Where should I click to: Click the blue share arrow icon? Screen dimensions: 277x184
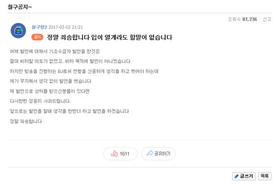[150, 153]
